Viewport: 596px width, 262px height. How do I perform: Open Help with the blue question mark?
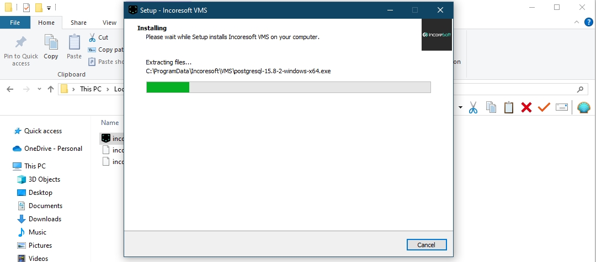[588, 22]
